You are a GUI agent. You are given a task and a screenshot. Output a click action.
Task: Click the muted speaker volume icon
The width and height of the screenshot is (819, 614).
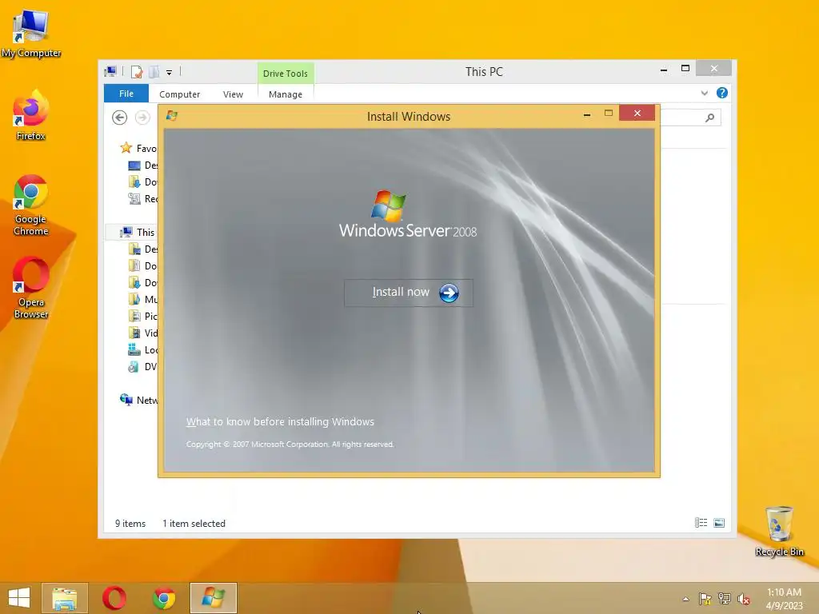[743, 598]
